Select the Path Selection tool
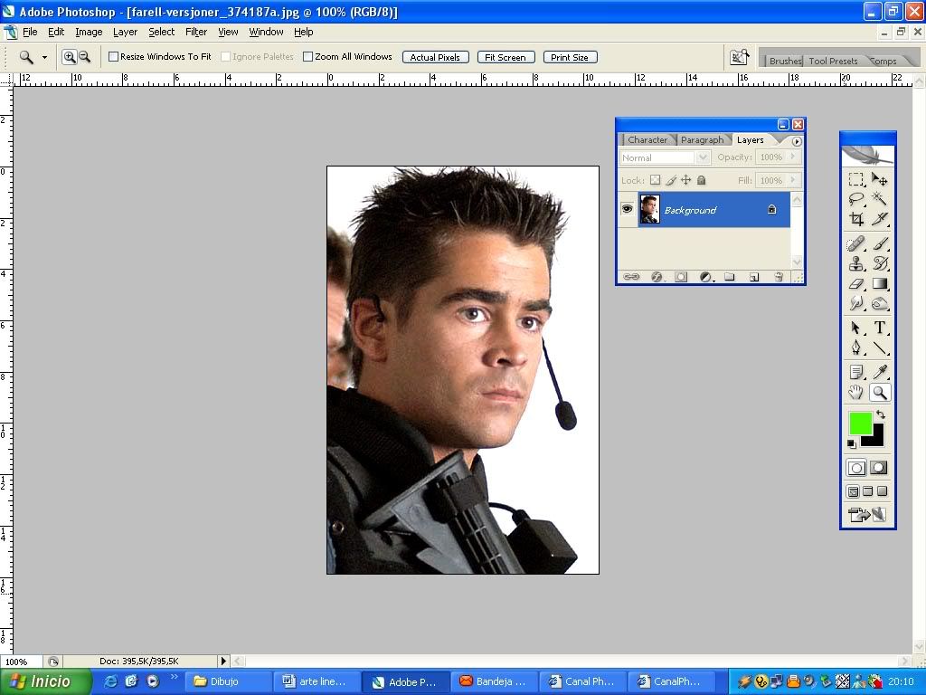 click(855, 328)
